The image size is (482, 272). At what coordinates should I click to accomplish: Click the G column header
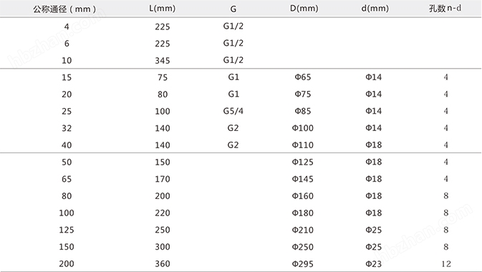[x=233, y=9]
